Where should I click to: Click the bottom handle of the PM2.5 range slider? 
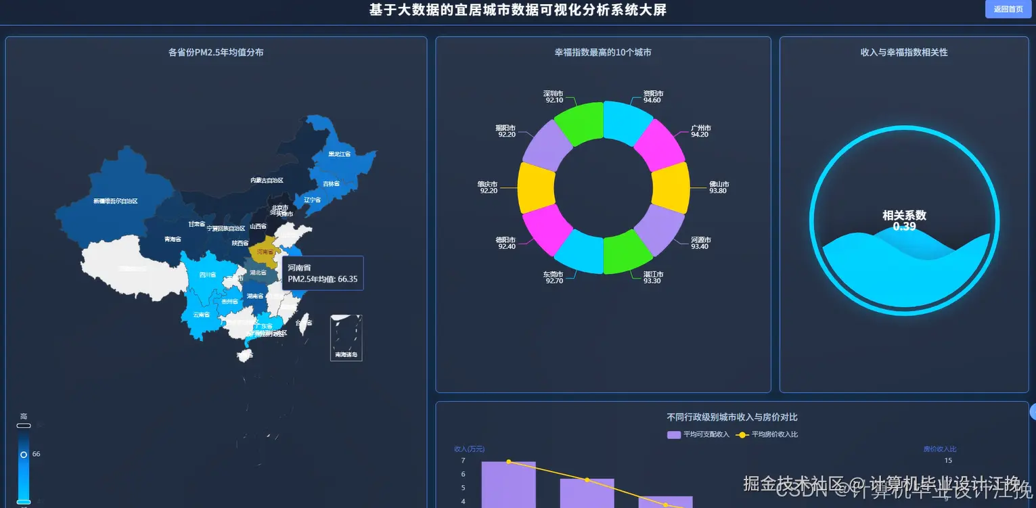tap(24, 501)
